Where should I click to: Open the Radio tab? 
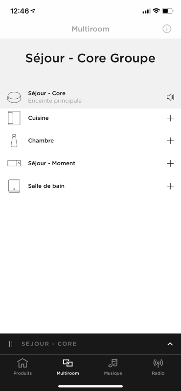(158, 367)
